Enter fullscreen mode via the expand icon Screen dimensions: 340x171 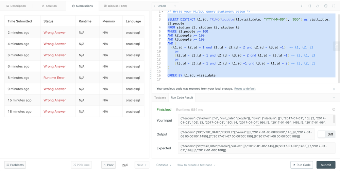(x=334, y=6)
